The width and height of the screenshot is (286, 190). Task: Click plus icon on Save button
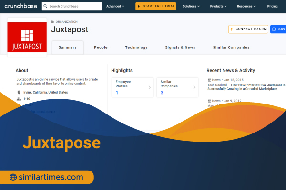pos(274,29)
